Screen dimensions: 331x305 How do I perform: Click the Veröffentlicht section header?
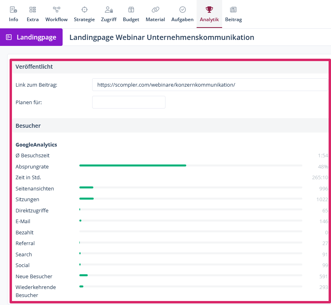[x=34, y=67]
